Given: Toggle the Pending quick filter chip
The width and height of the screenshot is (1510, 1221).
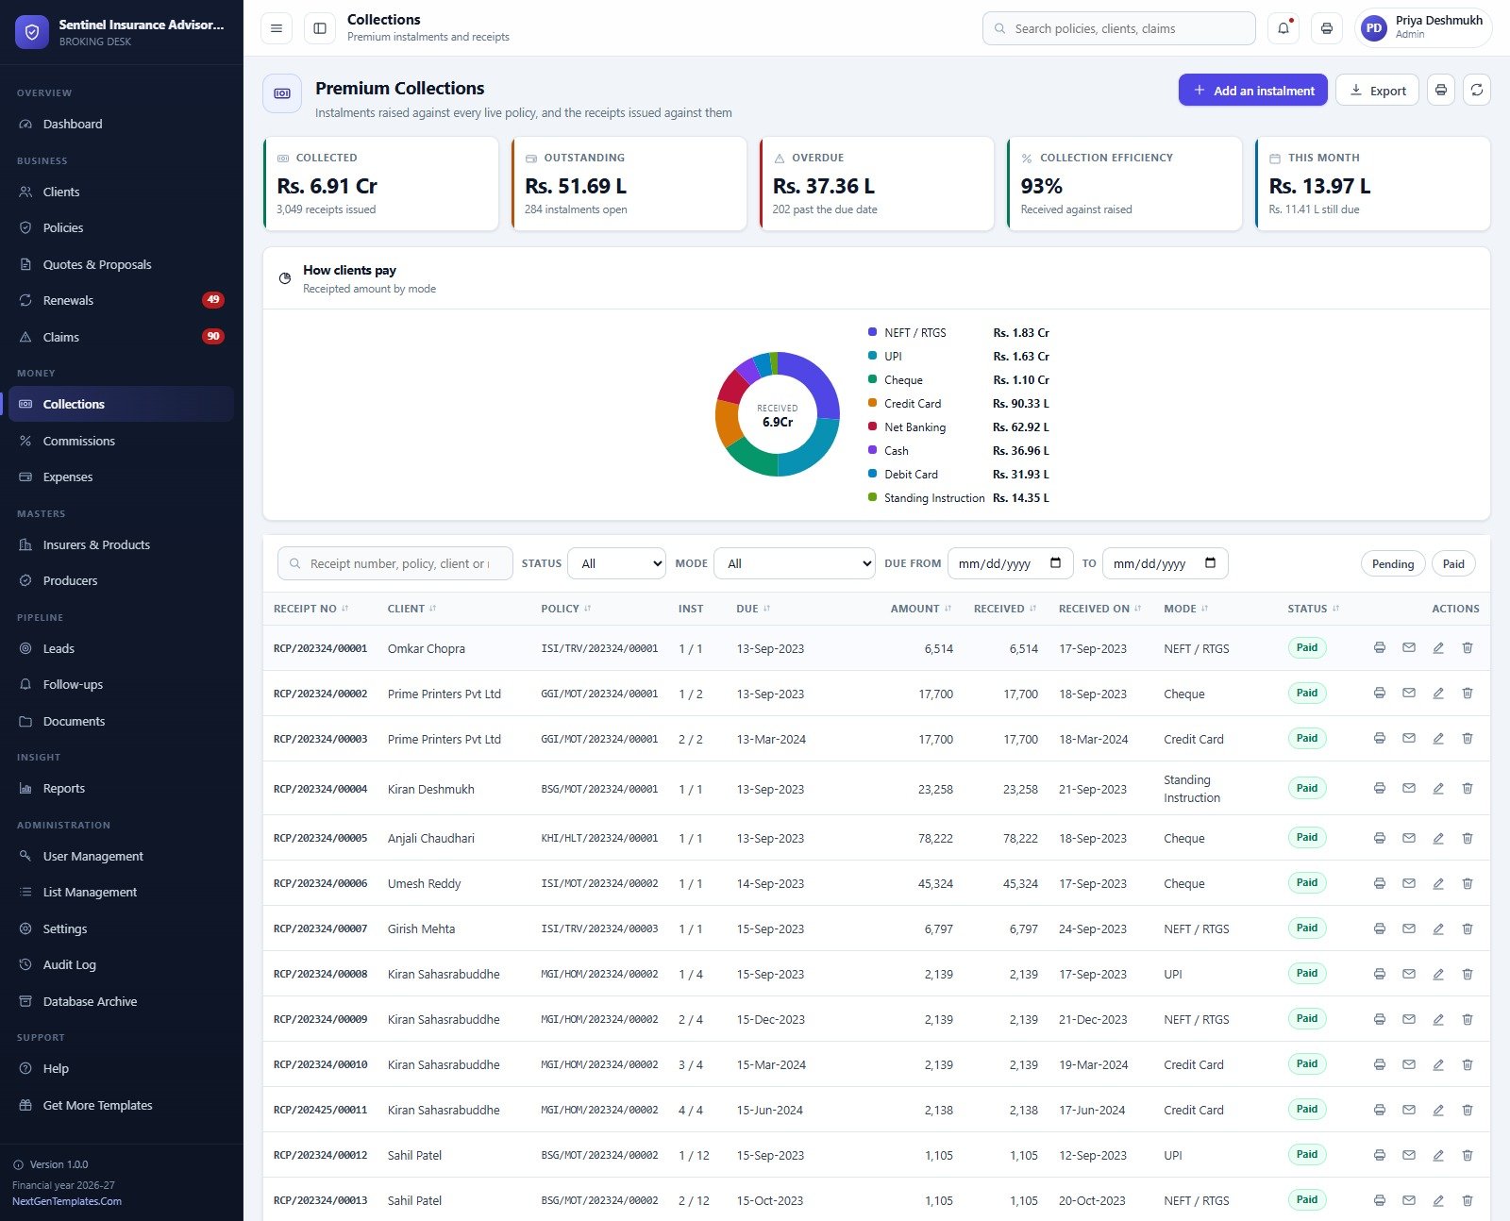Looking at the screenshot, I should coord(1393,563).
